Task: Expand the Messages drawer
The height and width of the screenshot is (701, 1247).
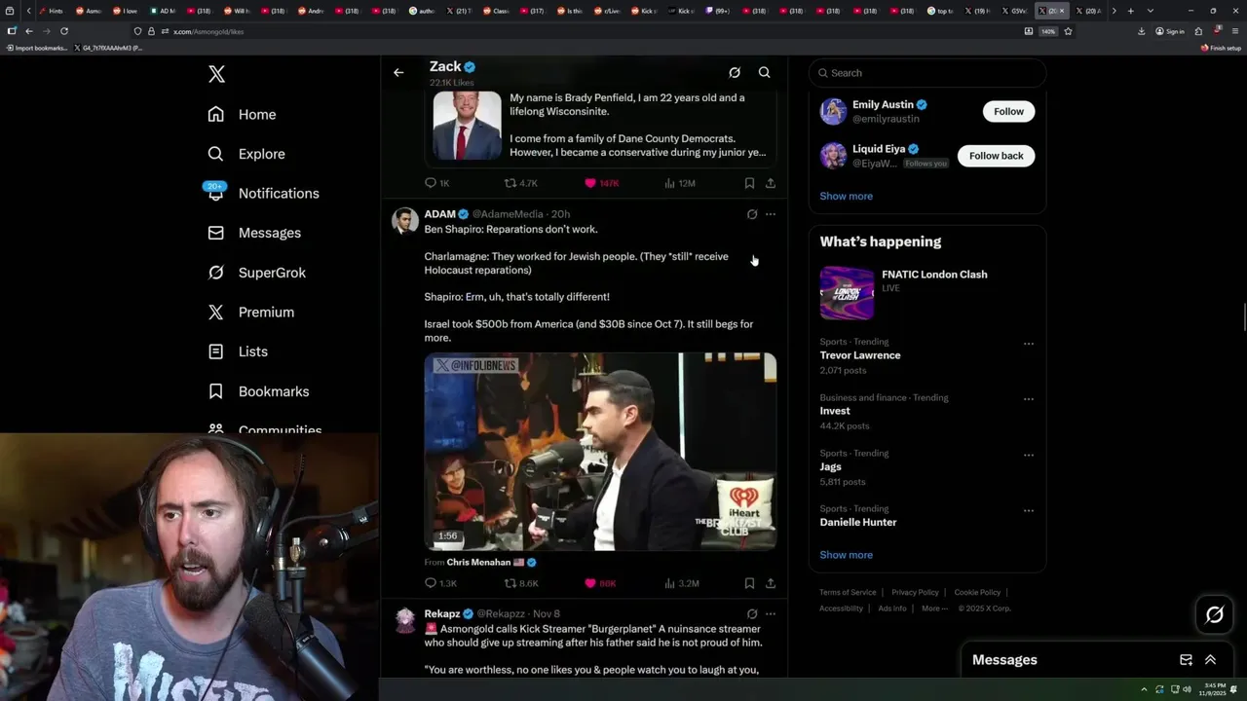Action: pyautogui.click(x=1210, y=659)
